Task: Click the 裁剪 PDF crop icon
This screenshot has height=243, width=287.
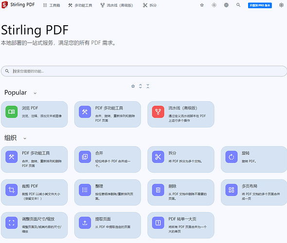Action: (x=12, y=190)
